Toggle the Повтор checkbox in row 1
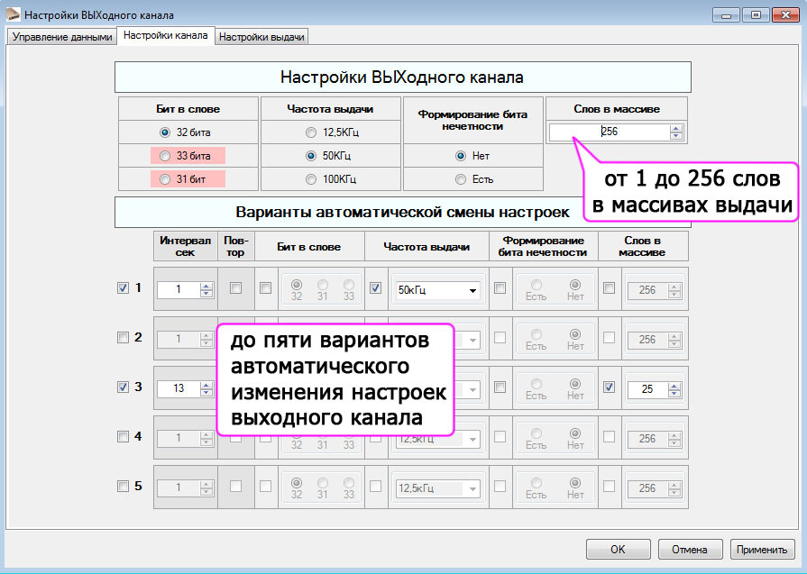This screenshot has width=807, height=574. click(236, 289)
